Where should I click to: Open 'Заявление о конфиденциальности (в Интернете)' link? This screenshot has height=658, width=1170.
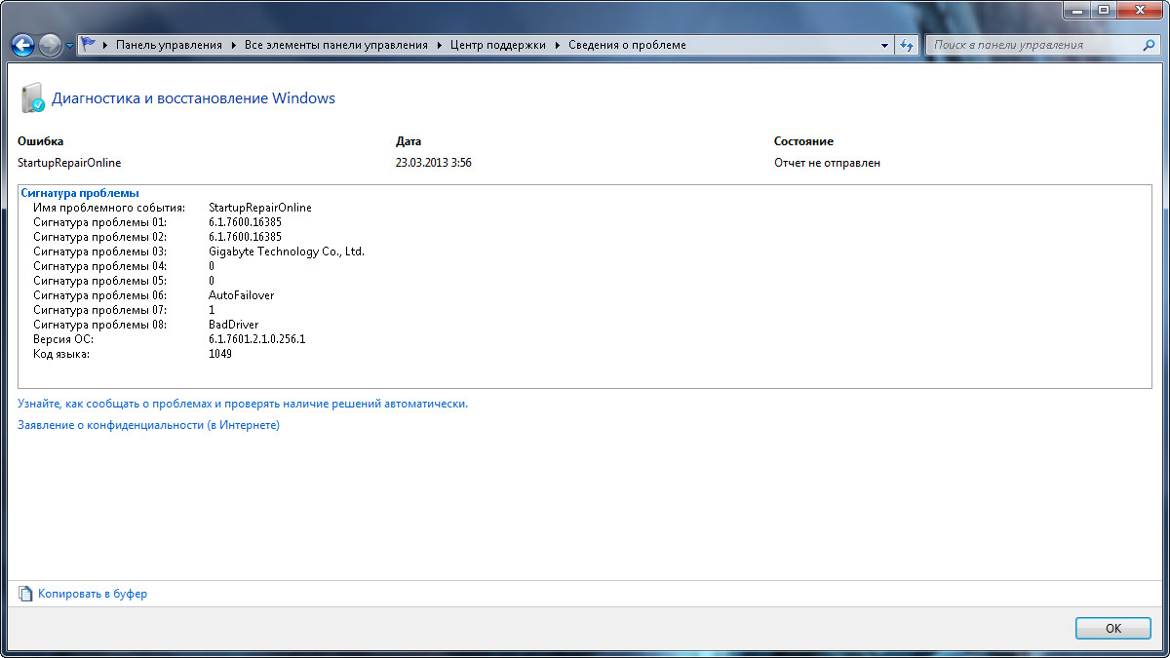pos(148,425)
